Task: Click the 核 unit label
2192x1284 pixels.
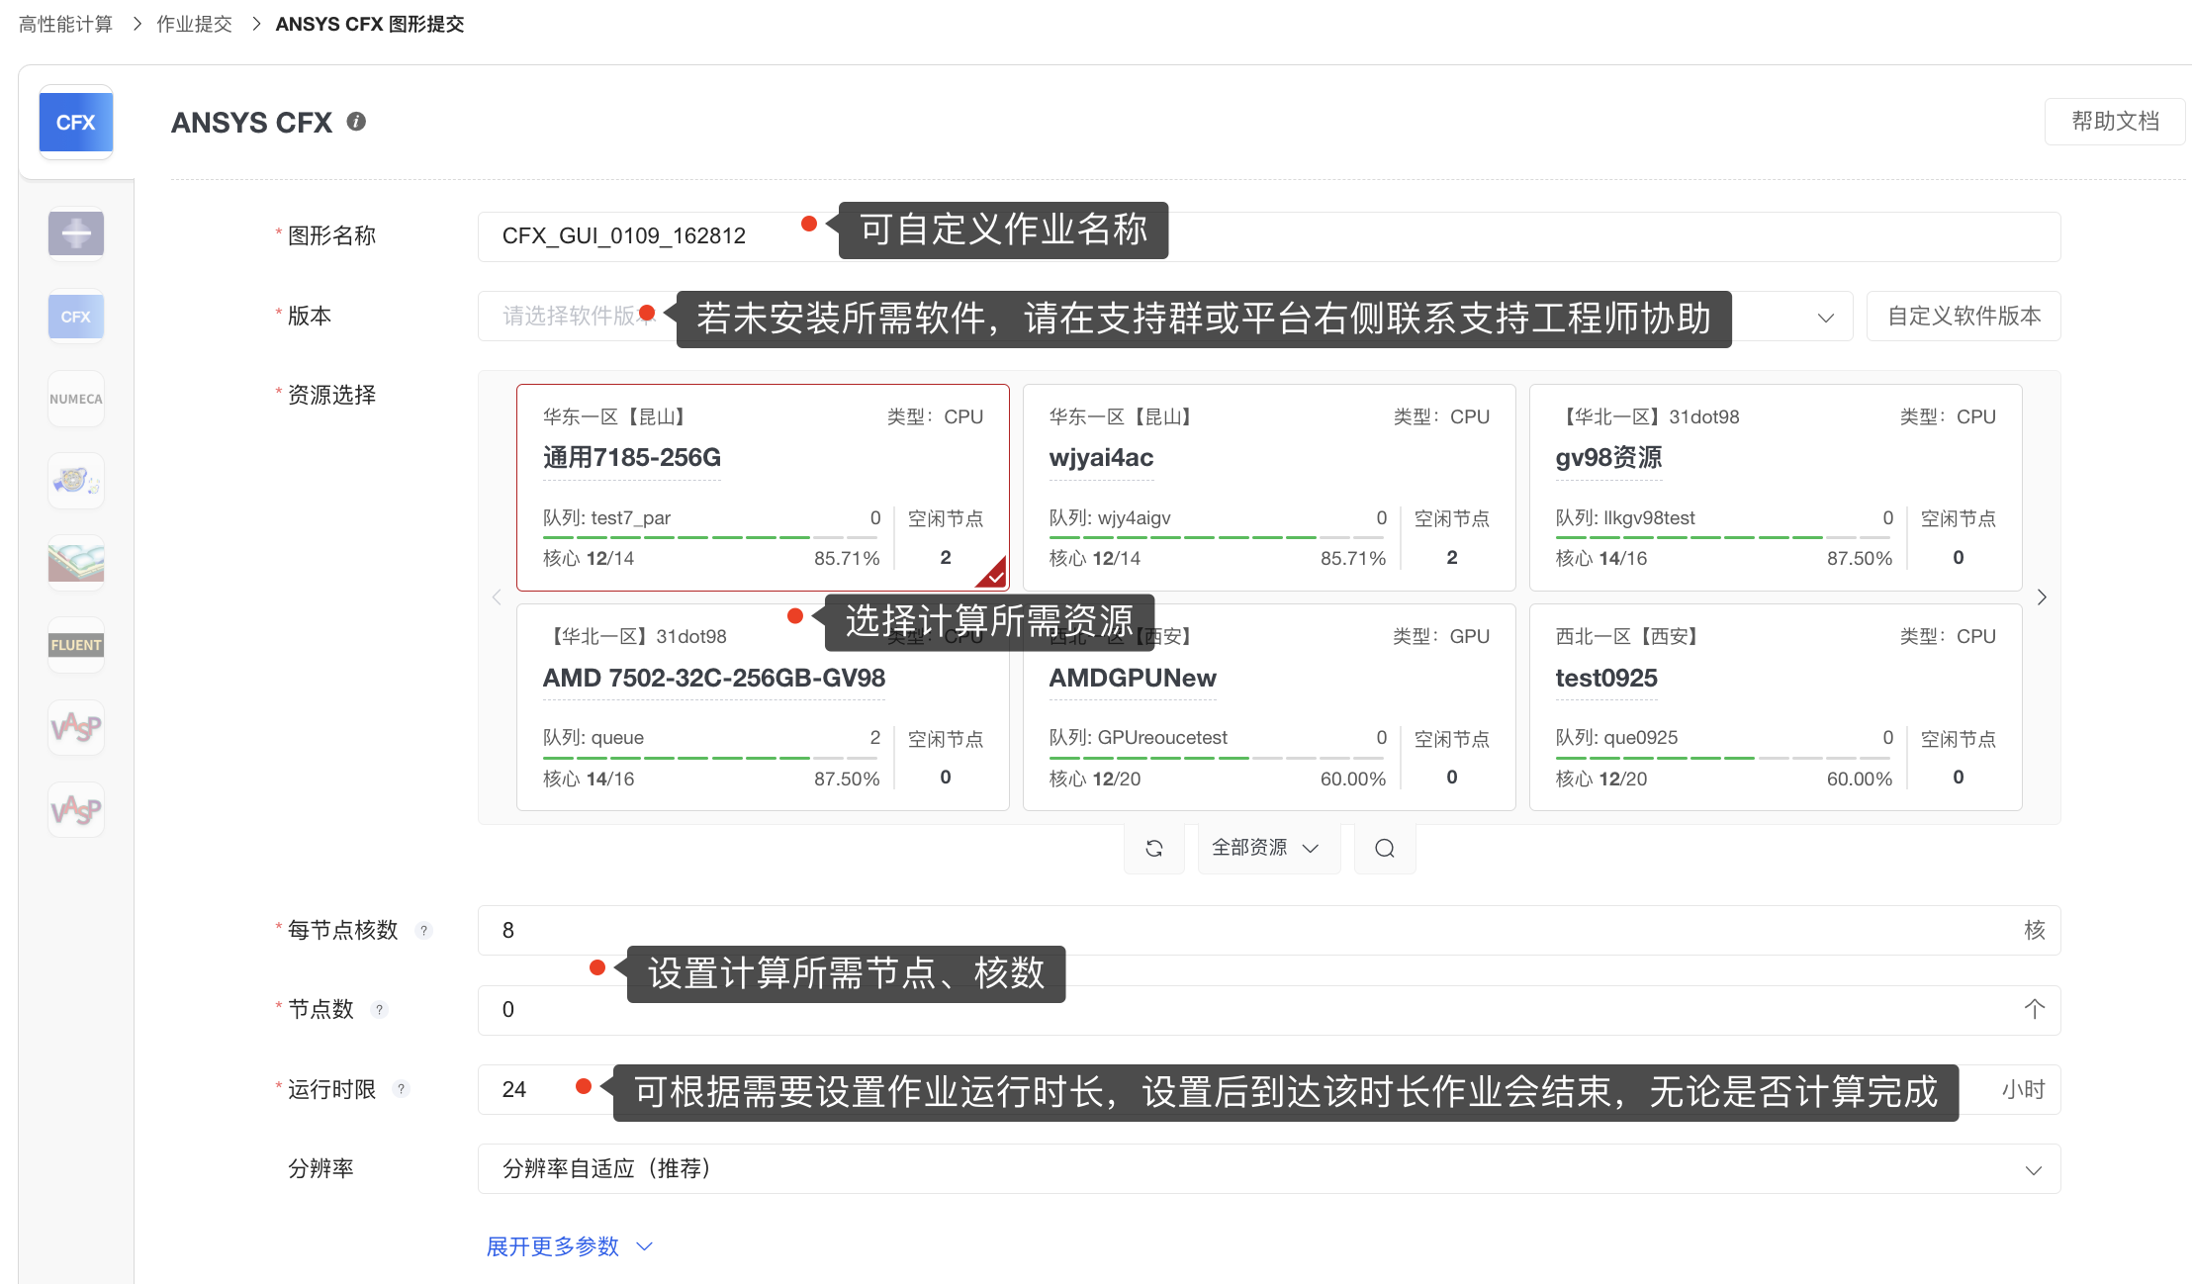Action: pos(2034,930)
